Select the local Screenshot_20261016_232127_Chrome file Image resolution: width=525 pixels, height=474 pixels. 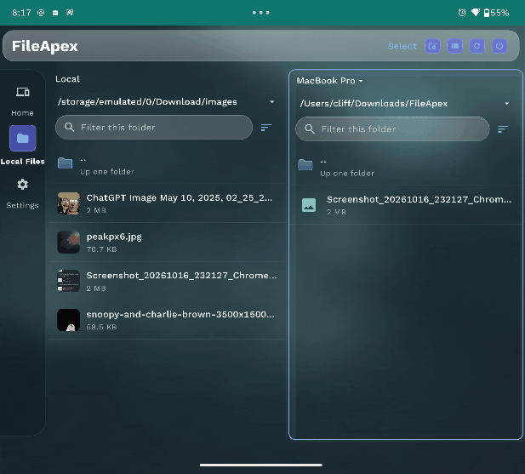[168, 281]
